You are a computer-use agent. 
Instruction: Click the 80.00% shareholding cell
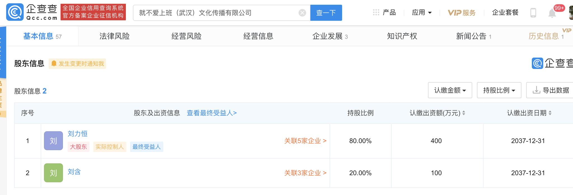[x=360, y=141]
